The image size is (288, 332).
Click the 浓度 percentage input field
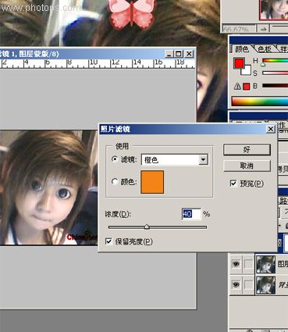coord(191,214)
